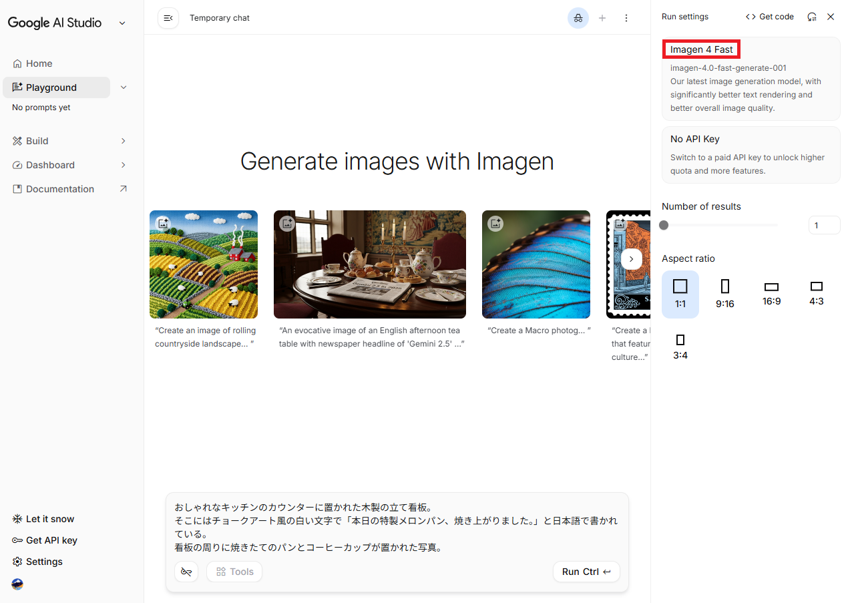Select the 16:9 aspect ratio
Screen dimensions: 846x603
point(771,294)
